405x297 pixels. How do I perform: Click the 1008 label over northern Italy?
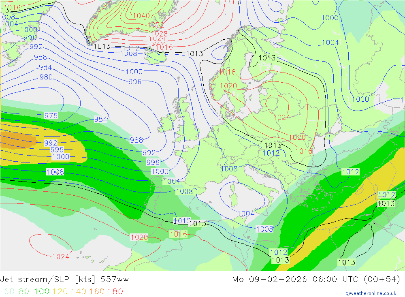point(229,169)
